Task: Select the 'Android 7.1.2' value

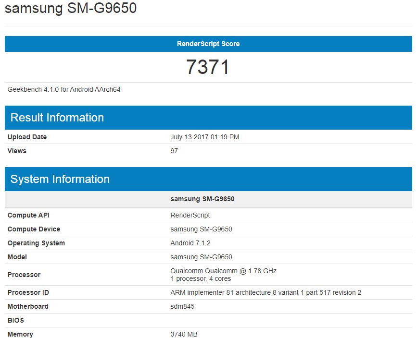Action: (x=190, y=243)
